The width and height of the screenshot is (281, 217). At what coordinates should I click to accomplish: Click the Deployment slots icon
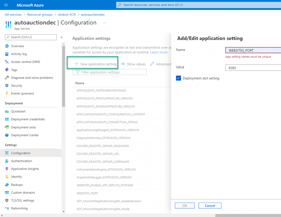[7, 127]
